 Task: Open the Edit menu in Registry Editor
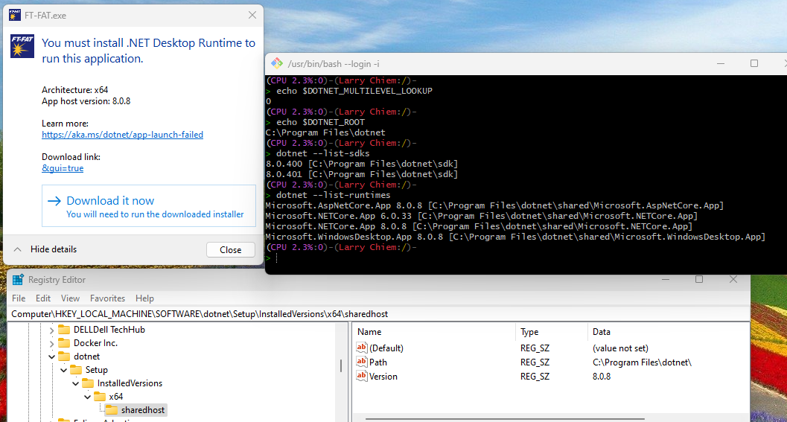[43, 298]
